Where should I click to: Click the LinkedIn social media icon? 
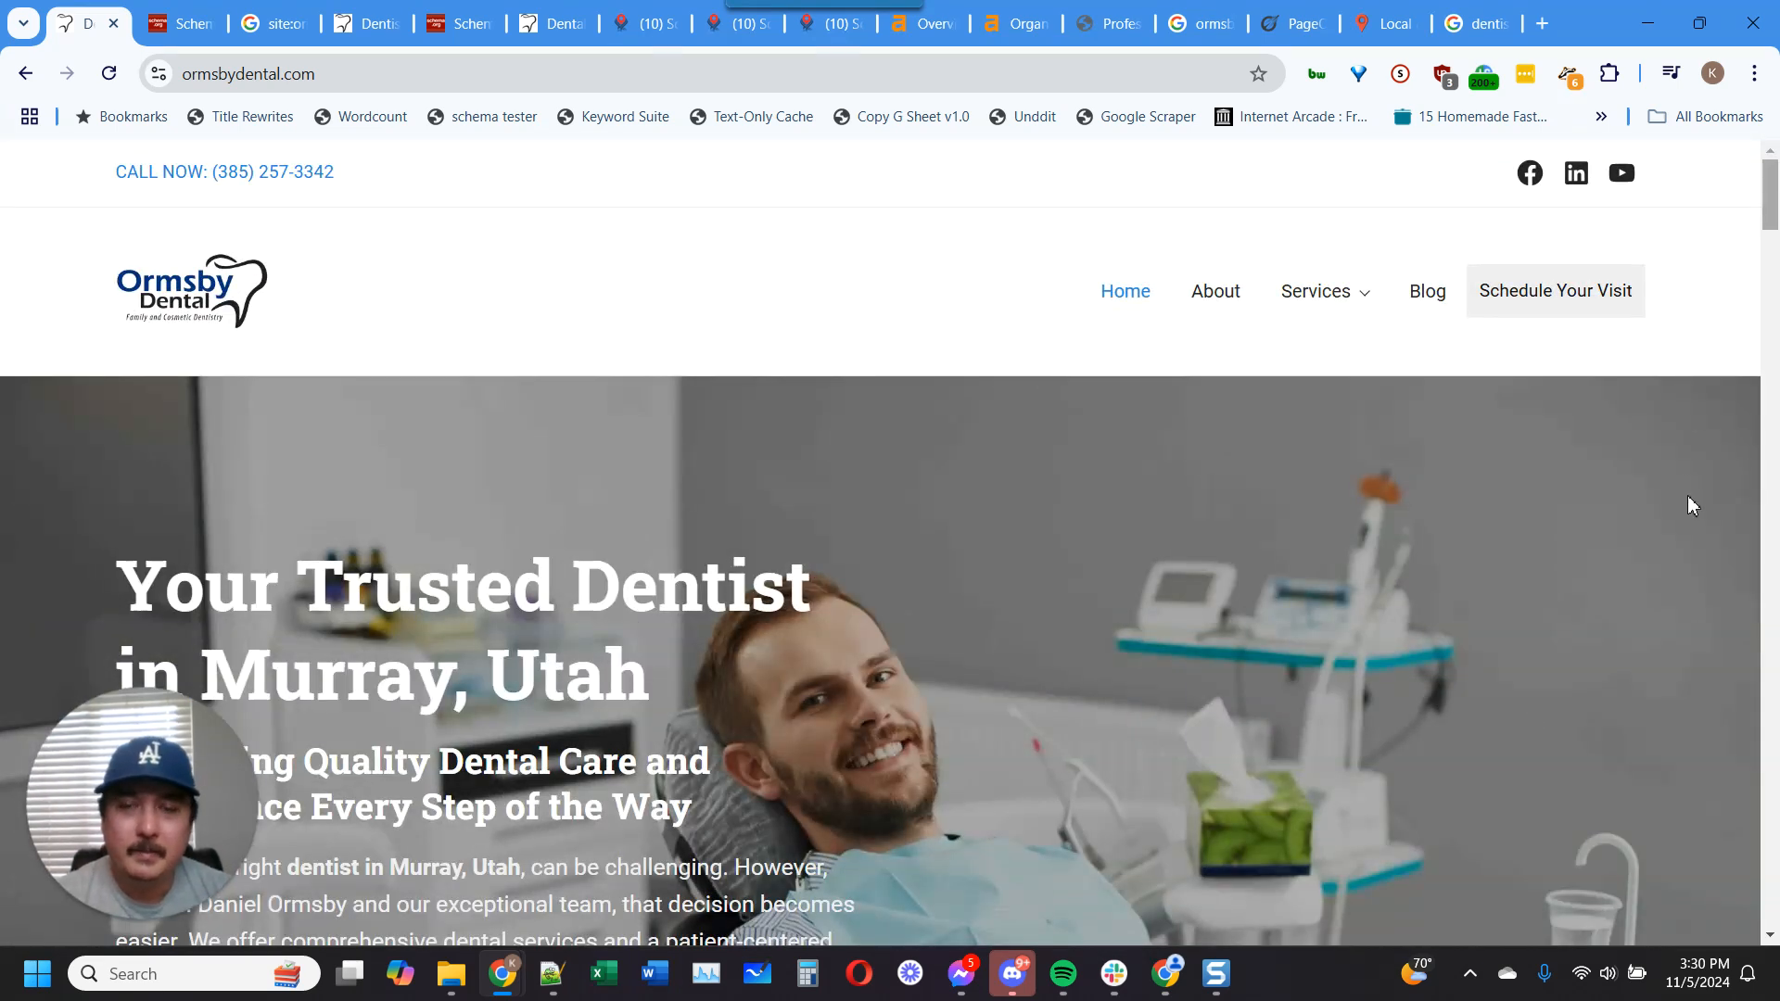[1577, 172]
